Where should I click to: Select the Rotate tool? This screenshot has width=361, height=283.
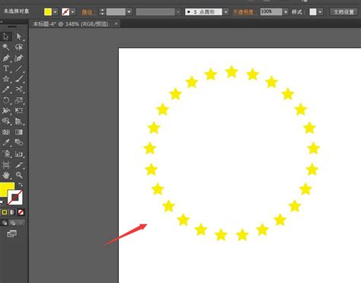tap(6, 100)
